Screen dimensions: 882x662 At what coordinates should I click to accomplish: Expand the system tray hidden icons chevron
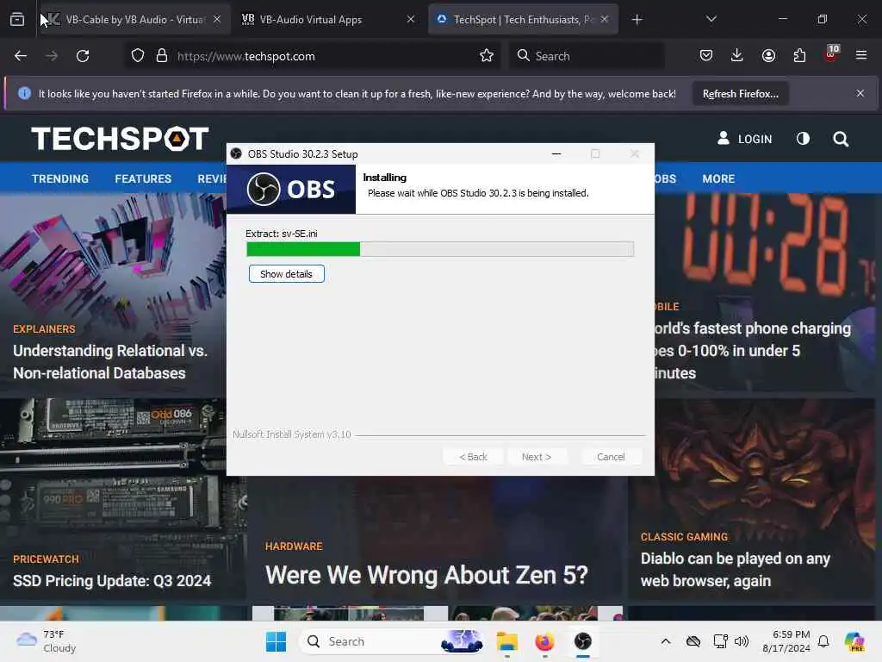pos(666,641)
